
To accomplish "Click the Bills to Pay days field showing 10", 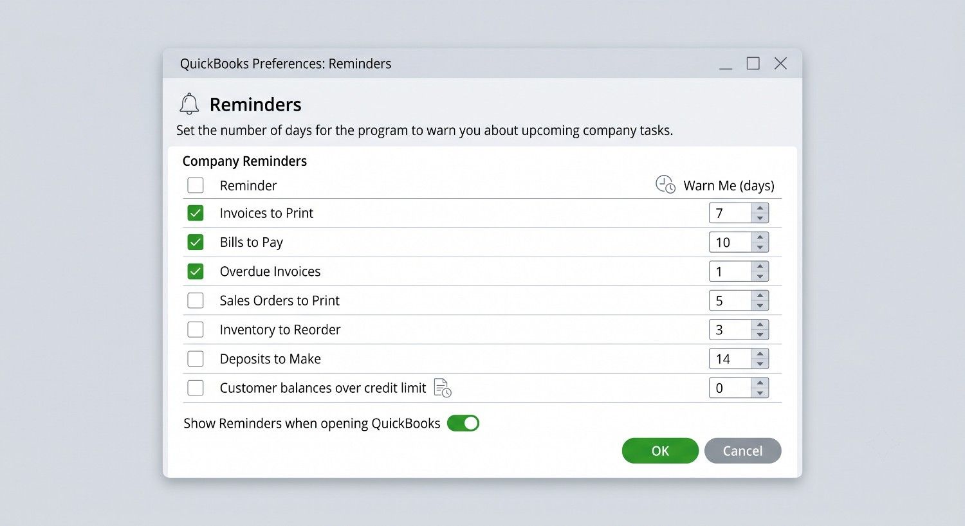I will tap(730, 242).
